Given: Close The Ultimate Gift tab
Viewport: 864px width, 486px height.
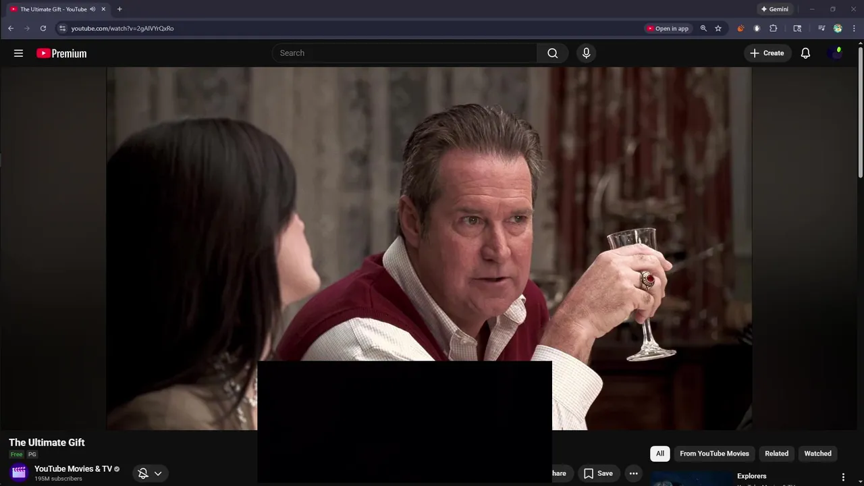Looking at the screenshot, I should pos(103,9).
